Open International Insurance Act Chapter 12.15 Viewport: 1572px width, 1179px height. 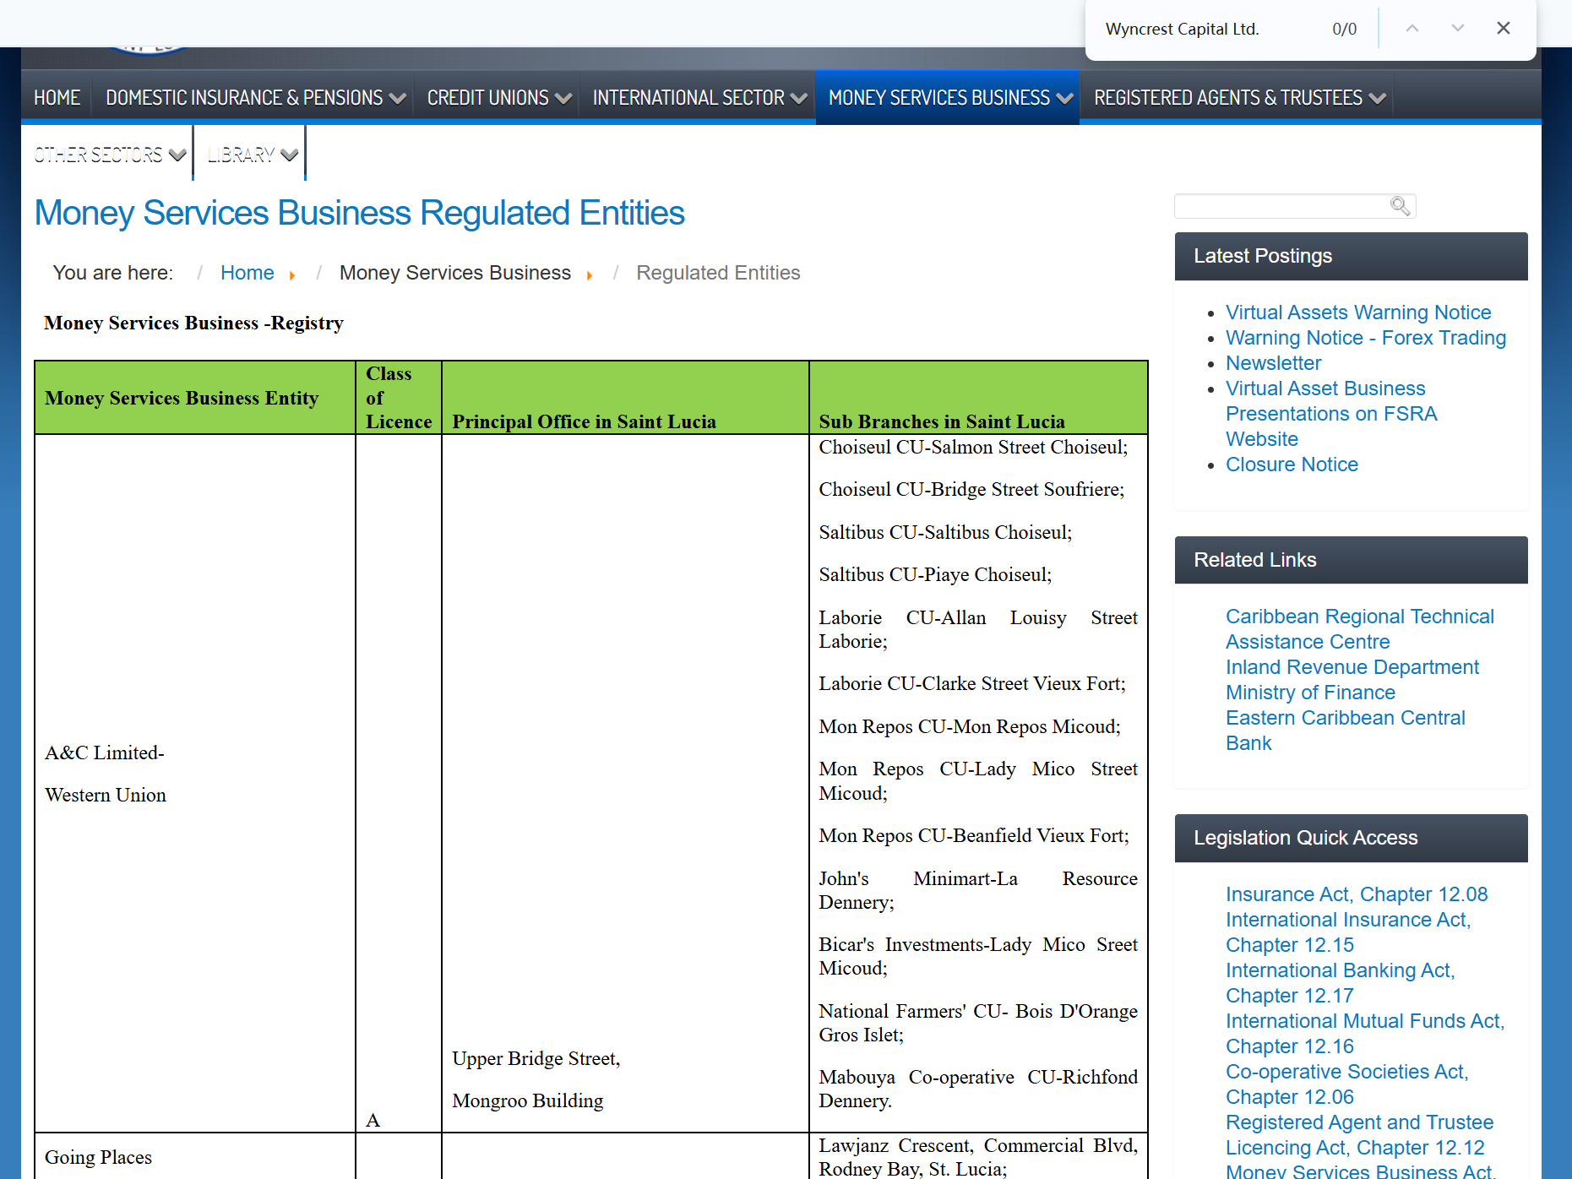(1348, 932)
